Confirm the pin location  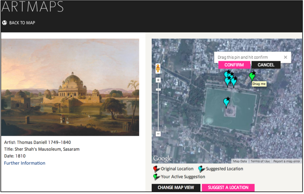coord(234,65)
